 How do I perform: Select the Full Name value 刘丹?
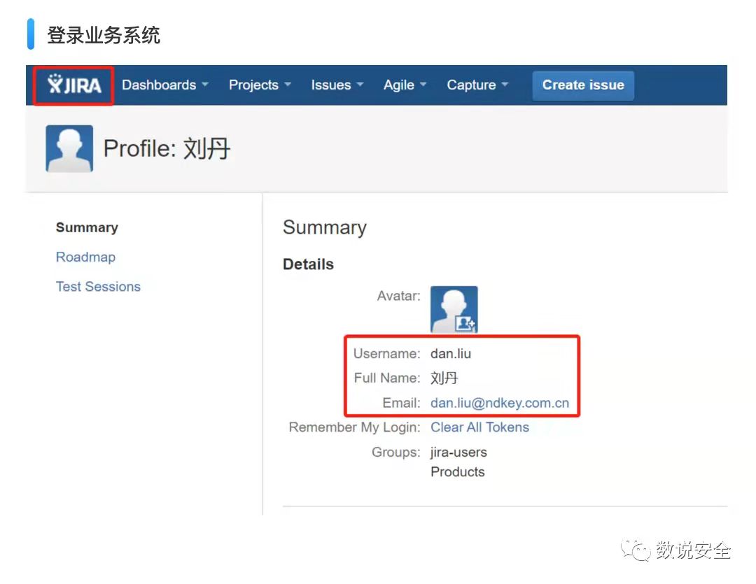(444, 378)
